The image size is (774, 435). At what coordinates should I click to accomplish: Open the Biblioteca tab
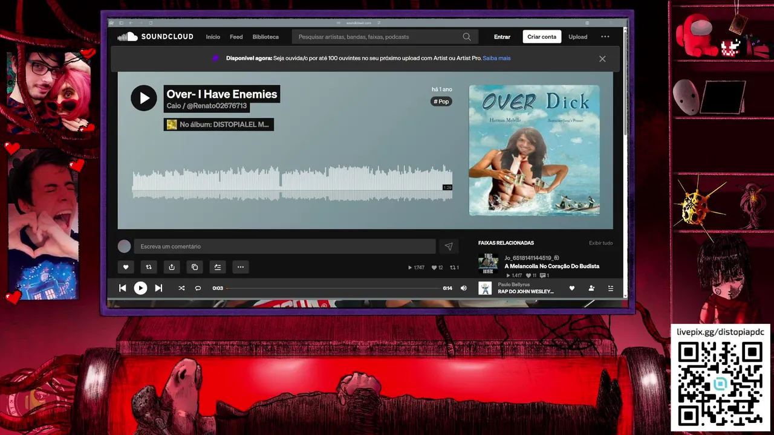pos(265,37)
